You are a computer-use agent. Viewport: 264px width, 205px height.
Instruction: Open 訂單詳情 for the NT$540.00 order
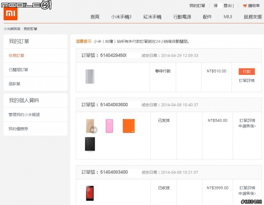tap(247, 120)
